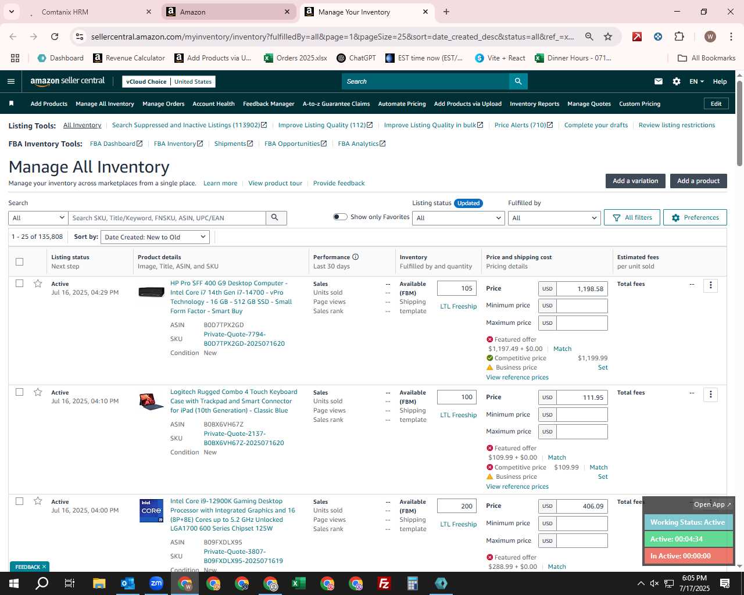Open the apps grid in bookmarks bar

coord(15,58)
